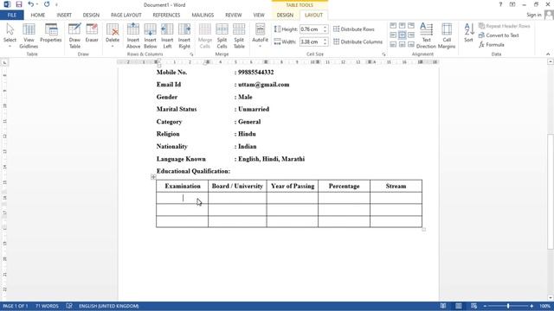
Task: Align cell text top center
Action: (402, 26)
